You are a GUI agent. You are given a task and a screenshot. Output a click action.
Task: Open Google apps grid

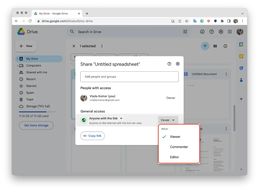[x=230, y=32]
